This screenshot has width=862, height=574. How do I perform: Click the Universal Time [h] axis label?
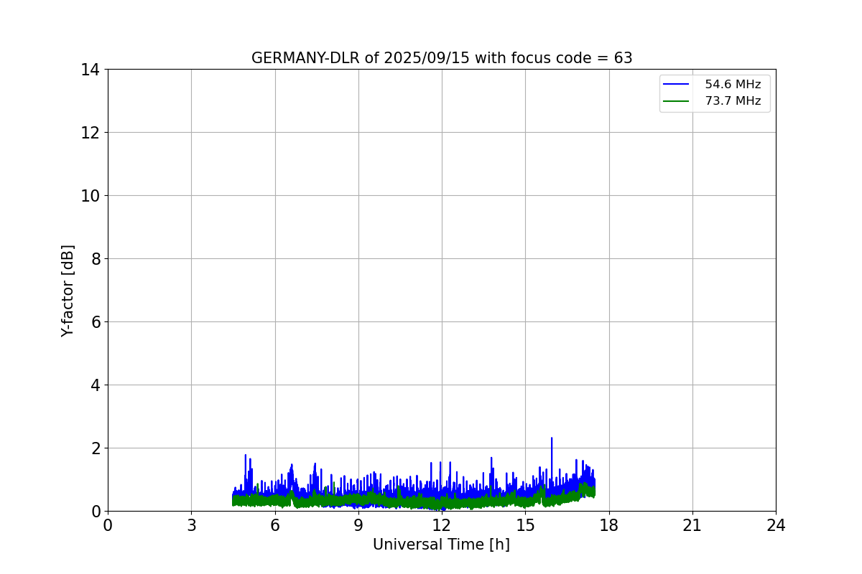point(441,545)
